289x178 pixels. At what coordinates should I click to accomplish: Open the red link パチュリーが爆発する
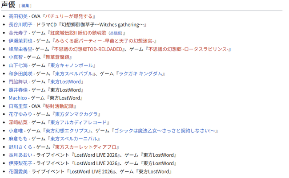(69, 16)
